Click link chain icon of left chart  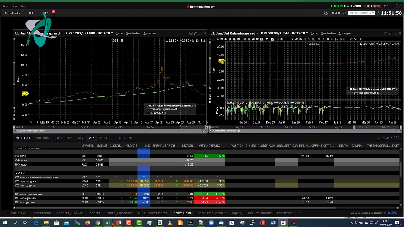195,33
